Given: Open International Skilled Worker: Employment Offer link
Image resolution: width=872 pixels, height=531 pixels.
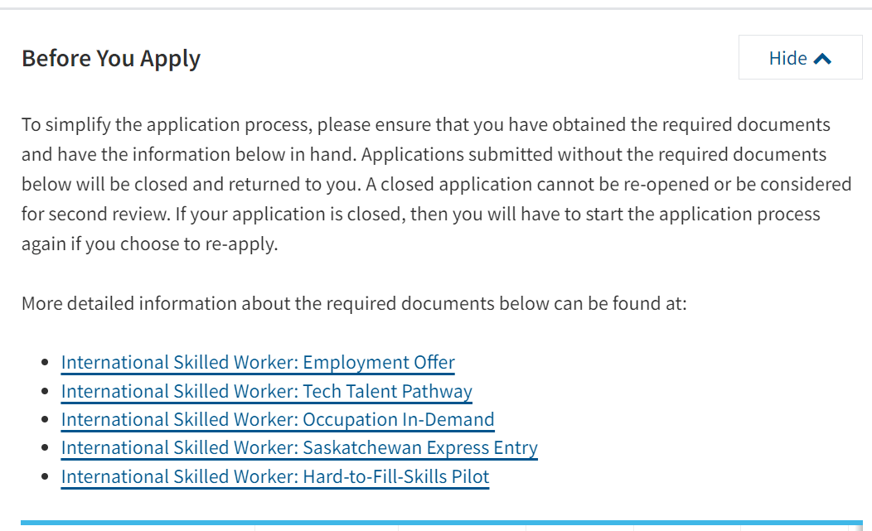Looking at the screenshot, I should pyautogui.click(x=258, y=363).
